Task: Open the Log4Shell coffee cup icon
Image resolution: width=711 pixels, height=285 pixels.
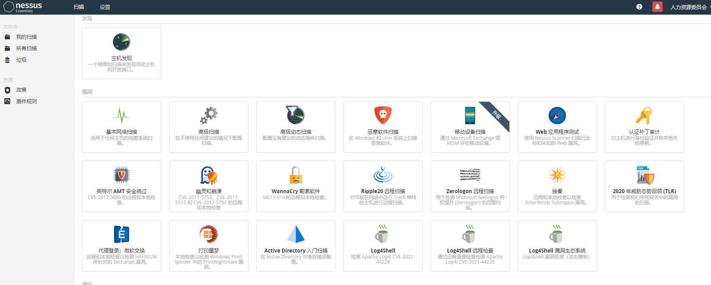Action: (382, 234)
